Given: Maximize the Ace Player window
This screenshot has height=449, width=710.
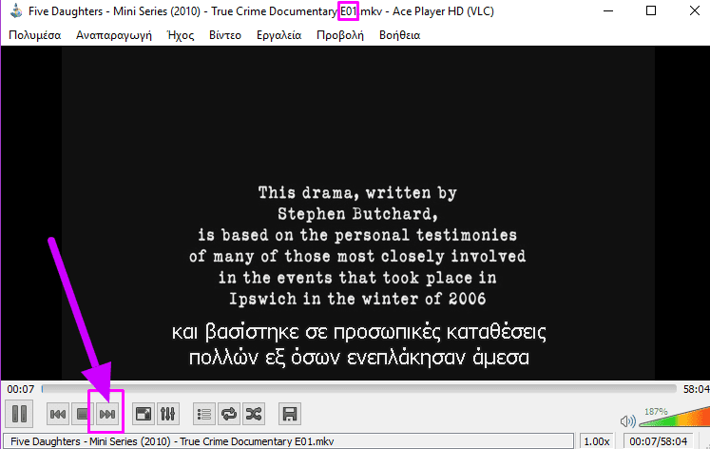Looking at the screenshot, I should click(651, 10).
